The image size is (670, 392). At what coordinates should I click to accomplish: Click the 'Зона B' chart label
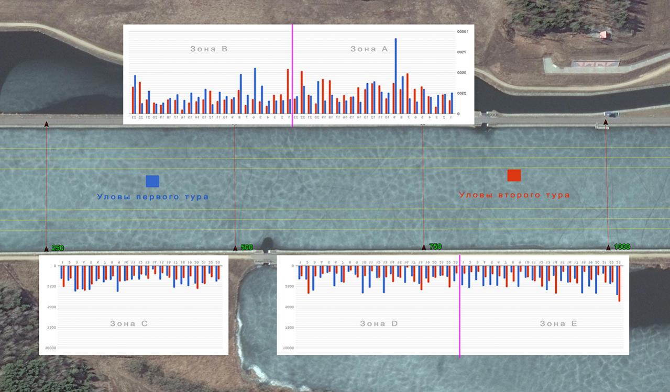point(208,49)
